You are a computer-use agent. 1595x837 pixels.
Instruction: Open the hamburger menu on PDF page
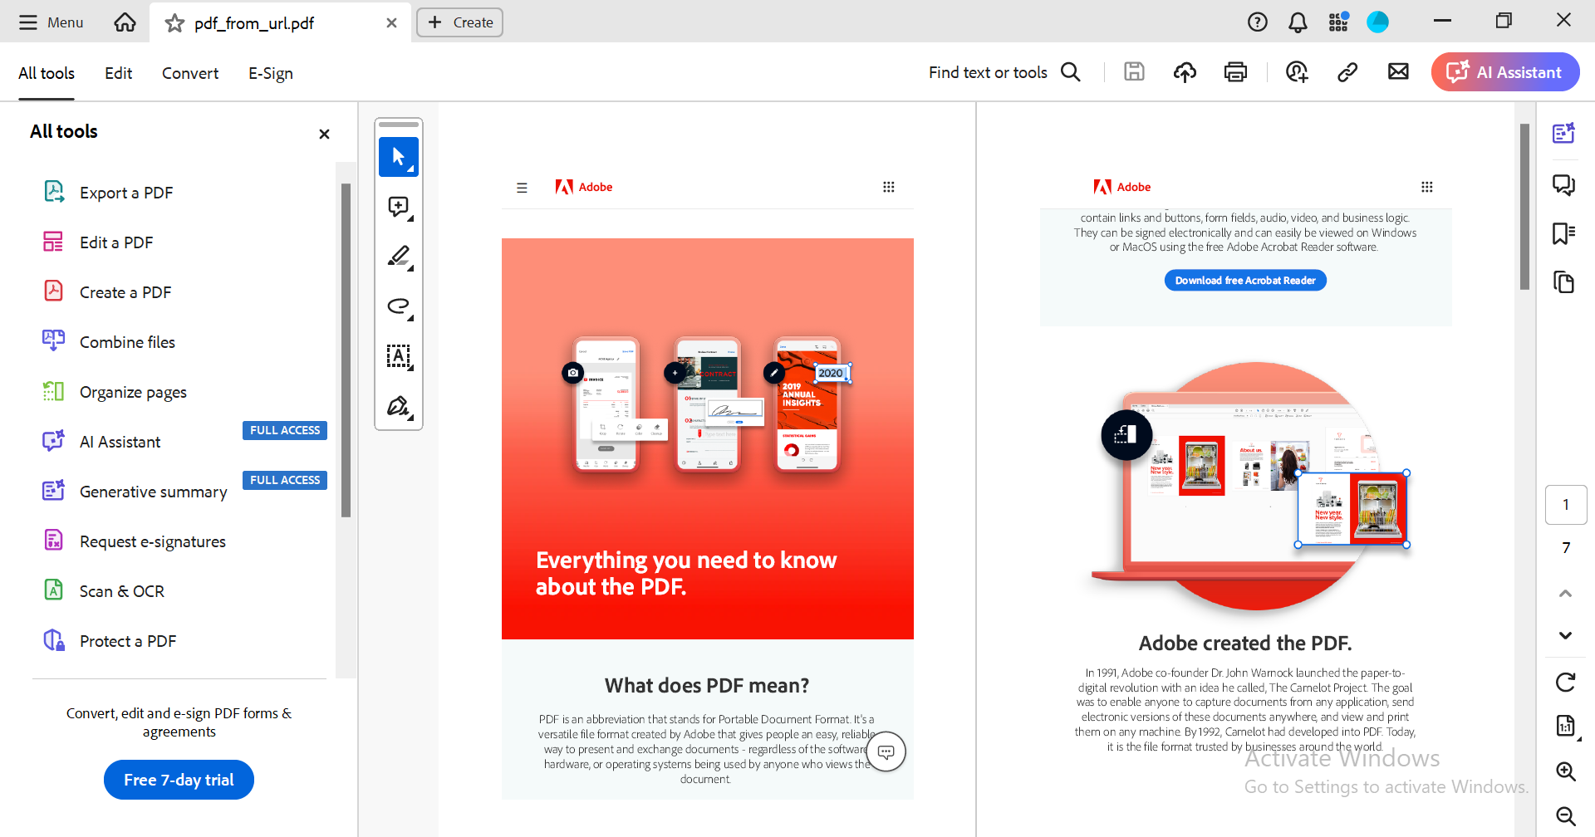click(522, 188)
